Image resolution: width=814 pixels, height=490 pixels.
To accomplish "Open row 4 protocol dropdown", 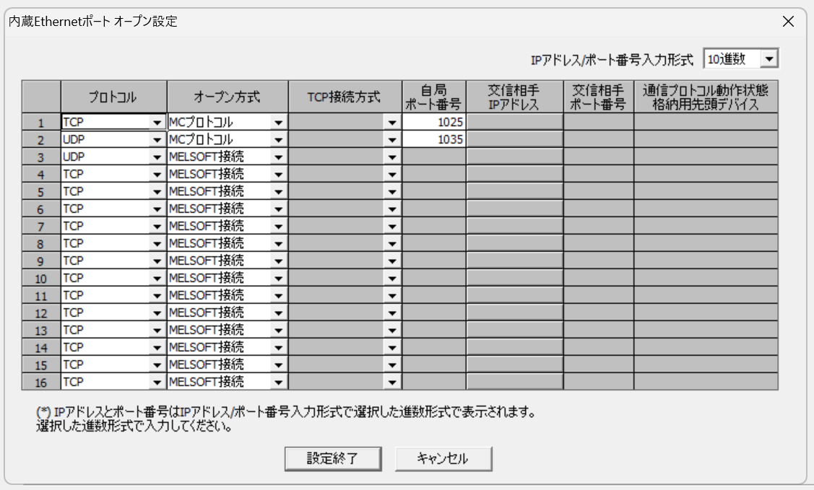I will 156,175.
